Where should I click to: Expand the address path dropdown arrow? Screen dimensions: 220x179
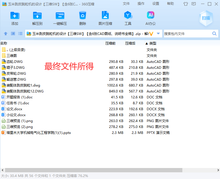pyautogui.click(x=158, y=34)
